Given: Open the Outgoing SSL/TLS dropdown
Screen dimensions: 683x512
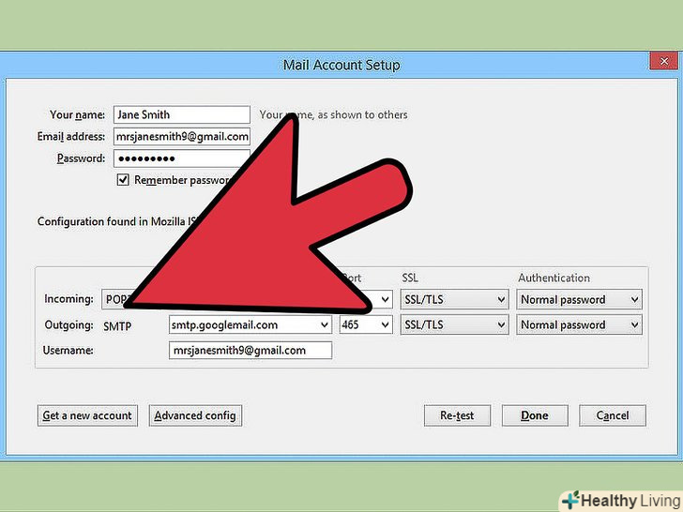Looking at the screenshot, I should (454, 324).
